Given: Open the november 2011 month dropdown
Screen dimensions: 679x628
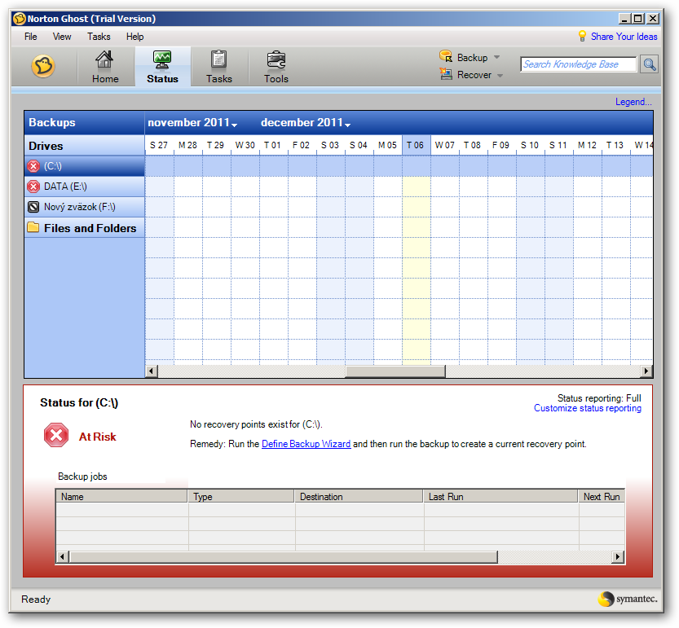Looking at the screenshot, I should coord(234,125).
